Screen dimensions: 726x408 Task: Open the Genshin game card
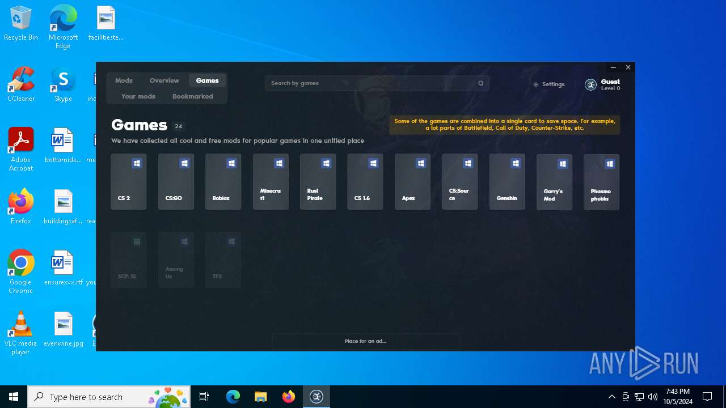pos(507,182)
